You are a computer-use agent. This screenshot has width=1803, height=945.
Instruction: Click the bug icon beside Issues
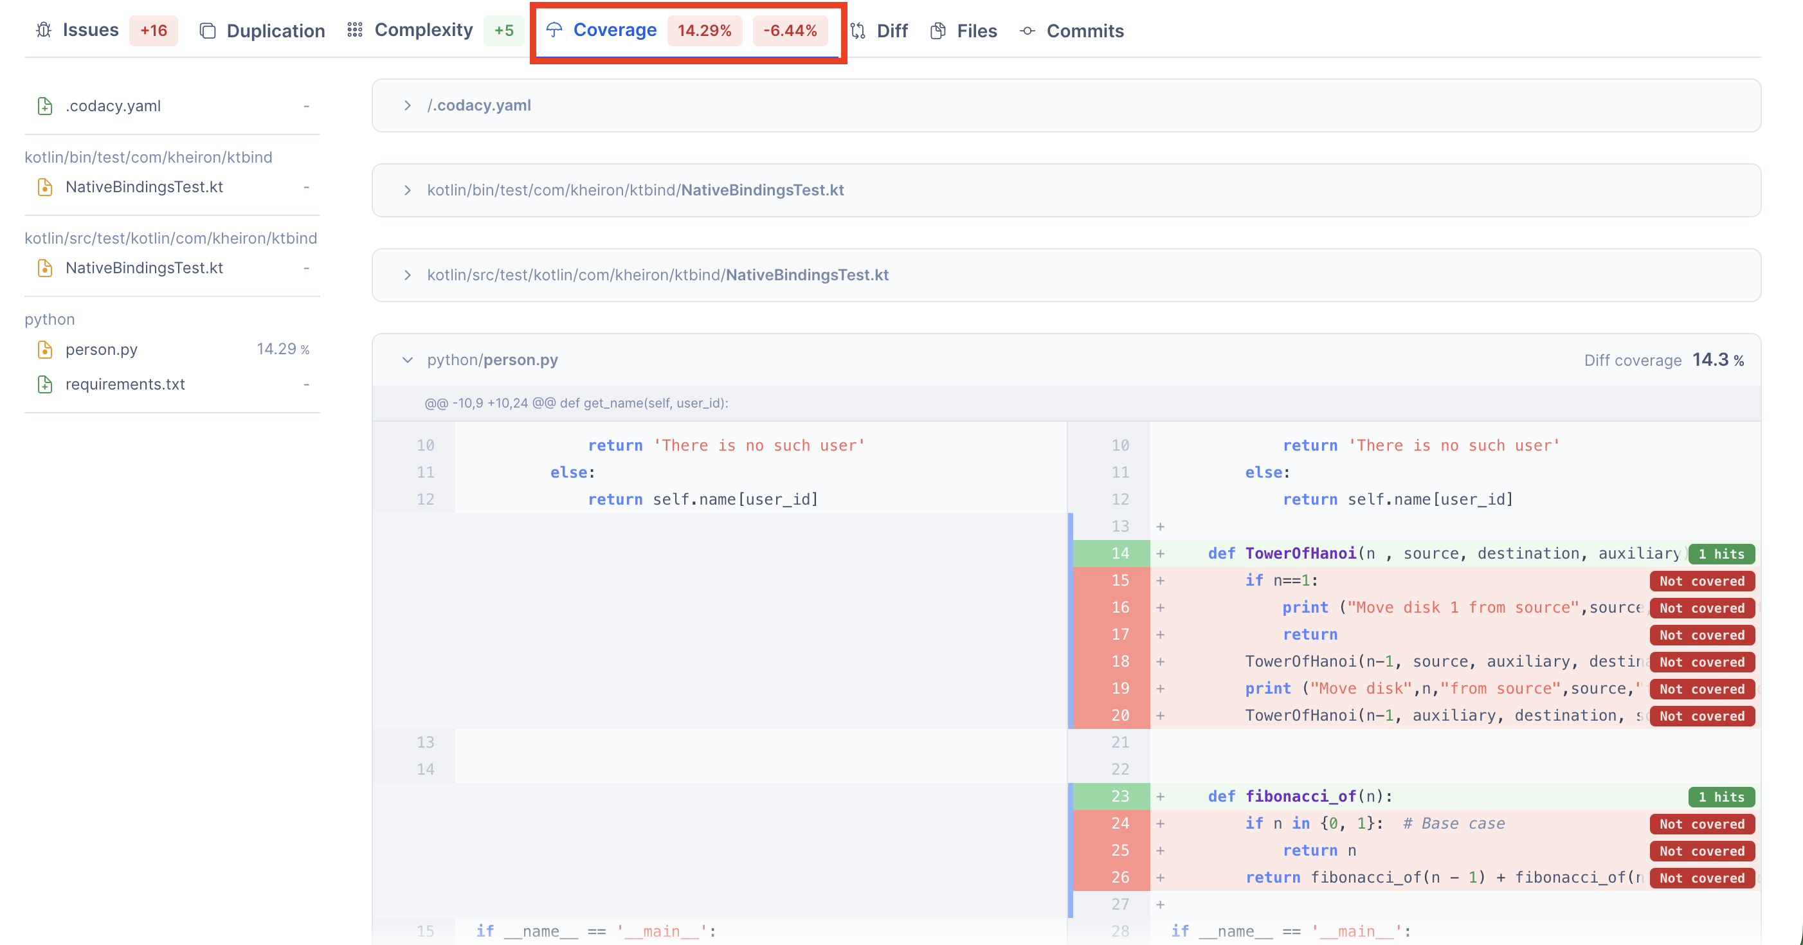tap(43, 30)
